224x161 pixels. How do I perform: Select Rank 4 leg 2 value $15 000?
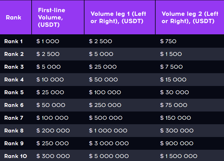[173, 80]
